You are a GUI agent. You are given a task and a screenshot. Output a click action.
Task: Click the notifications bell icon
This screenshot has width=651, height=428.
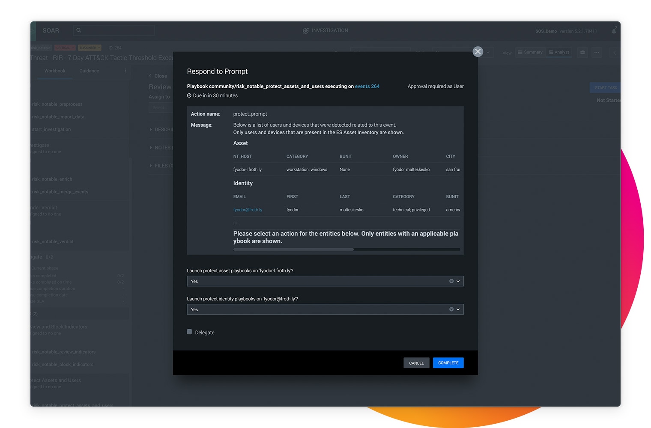click(614, 31)
